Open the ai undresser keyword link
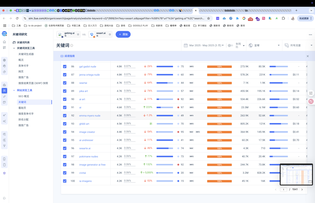The height and width of the screenshot is (203, 315). 86,140
